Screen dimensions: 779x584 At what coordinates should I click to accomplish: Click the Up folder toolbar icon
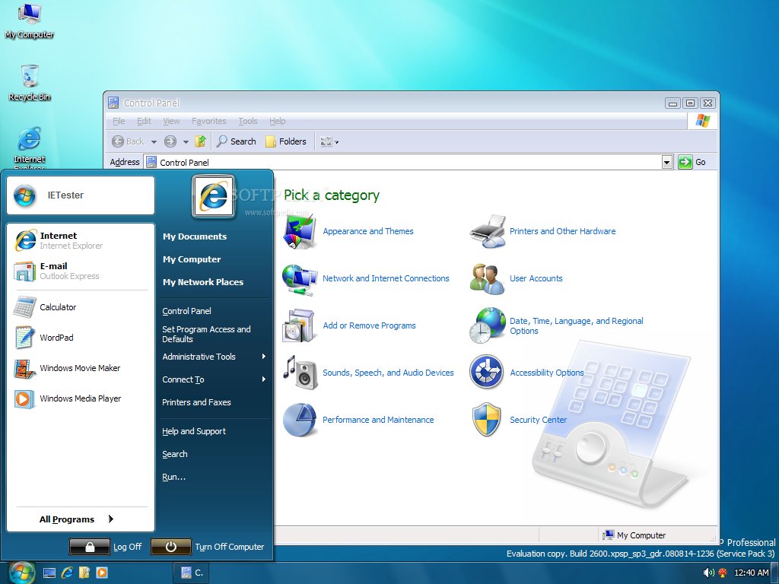[x=200, y=141]
